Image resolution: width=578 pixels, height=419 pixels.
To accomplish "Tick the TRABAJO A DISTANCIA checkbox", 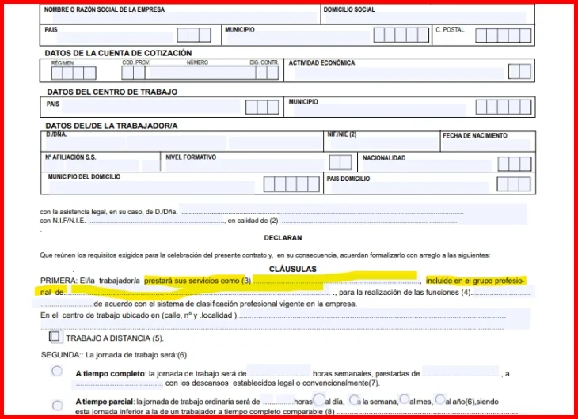I will click(x=55, y=337).
